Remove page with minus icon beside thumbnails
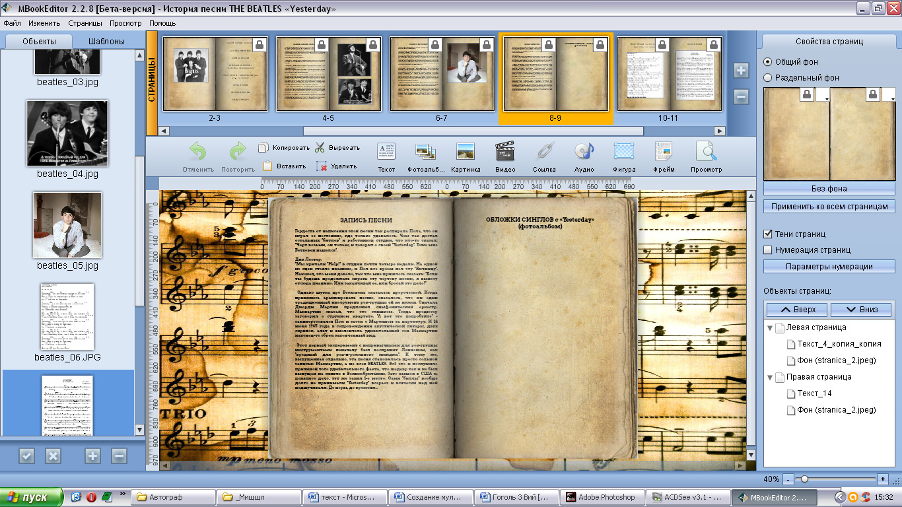Image resolution: width=902 pixels, height=507 pixels. (x=741, y=97)
